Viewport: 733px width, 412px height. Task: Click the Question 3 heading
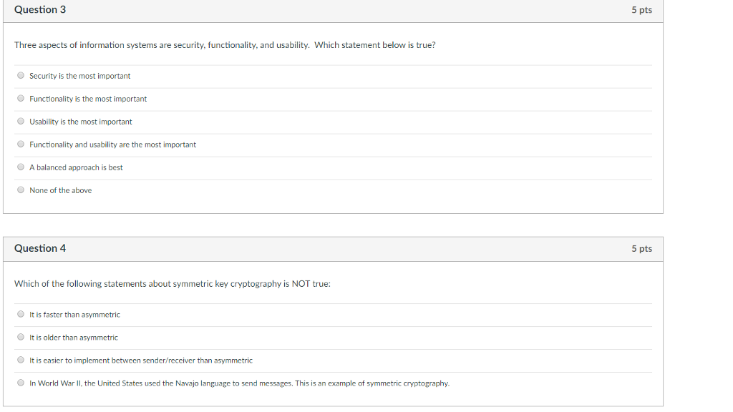[40, 10]
